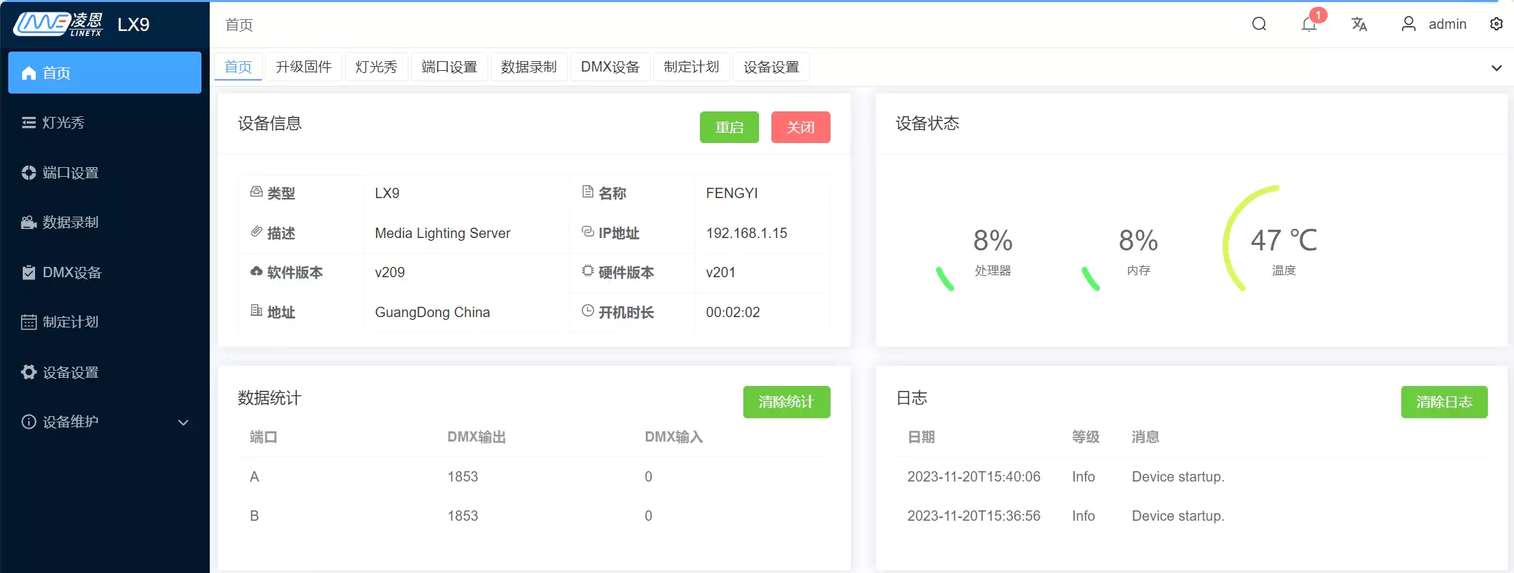This screenshot has width=1514, height=573.
Task: Click 制定计划 calendar icon in sidebar
Action: tap(29, 322)
